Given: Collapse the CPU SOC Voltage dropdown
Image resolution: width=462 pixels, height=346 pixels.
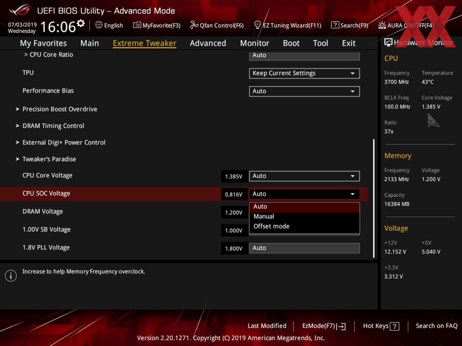Looking at the screenshot, I should pyautogui.click(x=304, y=194).
